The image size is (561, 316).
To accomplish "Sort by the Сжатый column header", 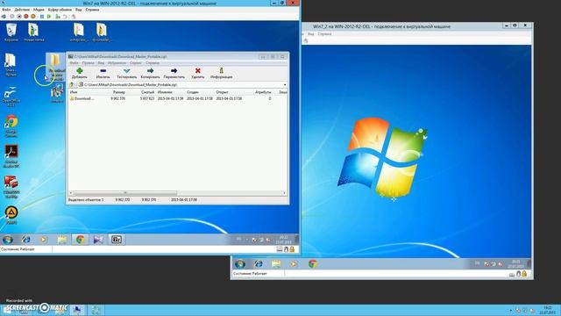I will [x=148, y=92].
